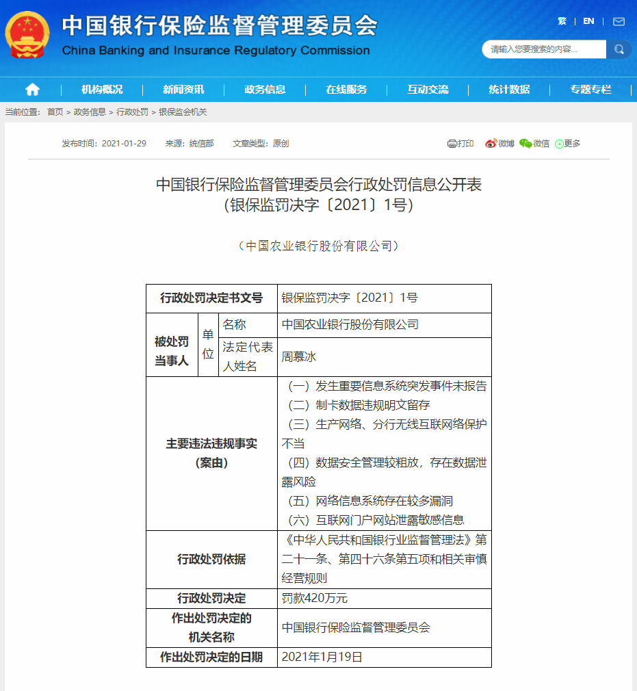The image size is (637, 691).
Task: Click the name 周慕冰
Action: (299, 357)
